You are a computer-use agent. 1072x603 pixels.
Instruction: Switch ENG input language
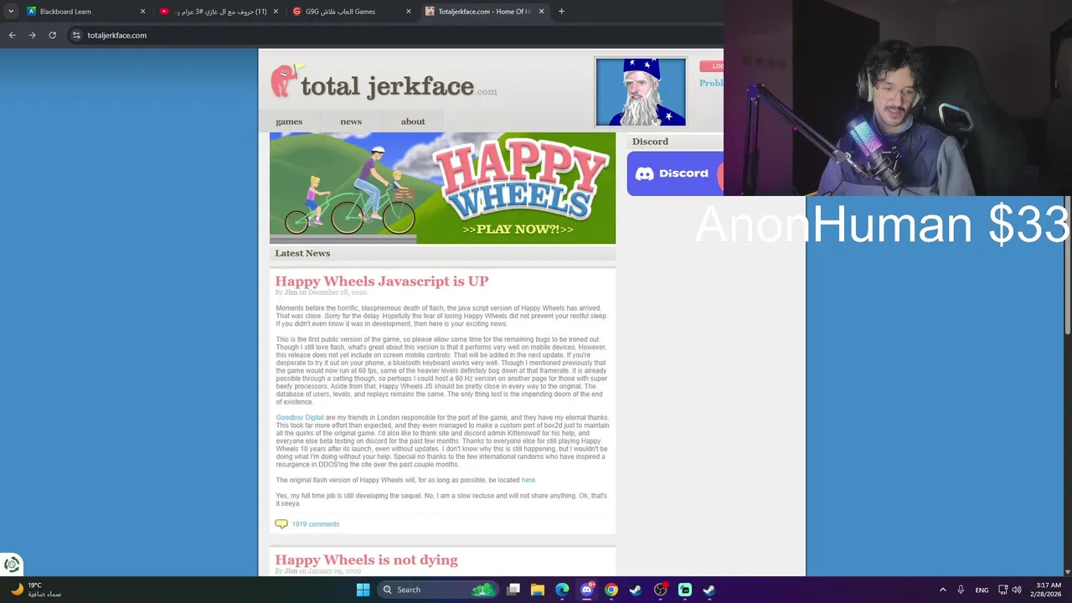coord(982,590)
